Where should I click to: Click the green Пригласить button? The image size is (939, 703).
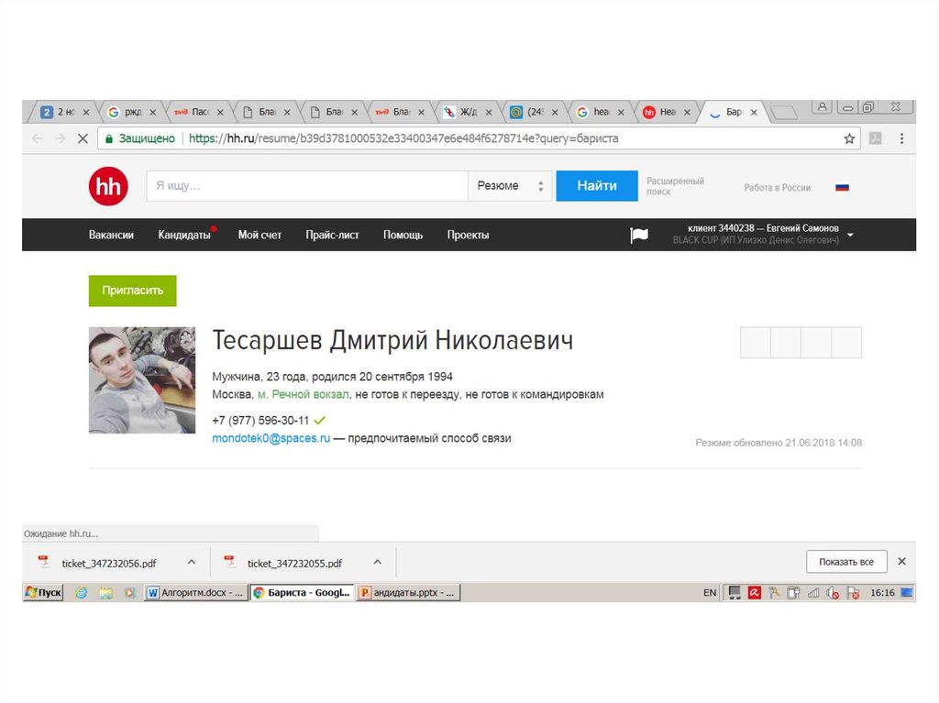pyautogui.click(x=132, y=291)
